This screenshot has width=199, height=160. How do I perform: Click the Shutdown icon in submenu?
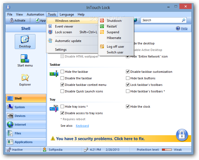click(102, 20)
